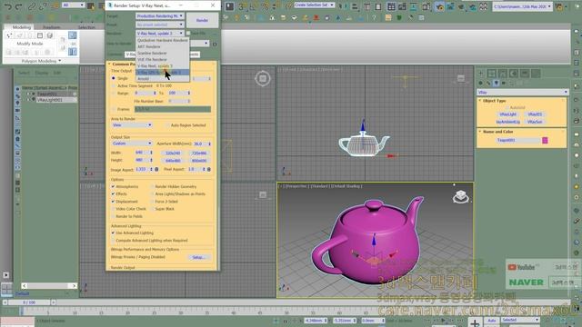
Task: Open the Motion panel tab icon
Action: coord(514,74)
